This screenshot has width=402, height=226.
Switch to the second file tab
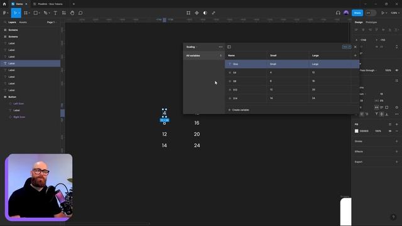point(48,4)
